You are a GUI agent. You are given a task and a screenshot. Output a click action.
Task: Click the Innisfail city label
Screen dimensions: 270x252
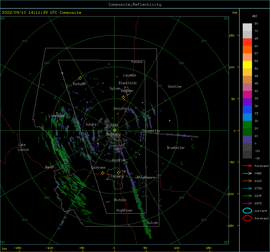(x=121, y=108)
